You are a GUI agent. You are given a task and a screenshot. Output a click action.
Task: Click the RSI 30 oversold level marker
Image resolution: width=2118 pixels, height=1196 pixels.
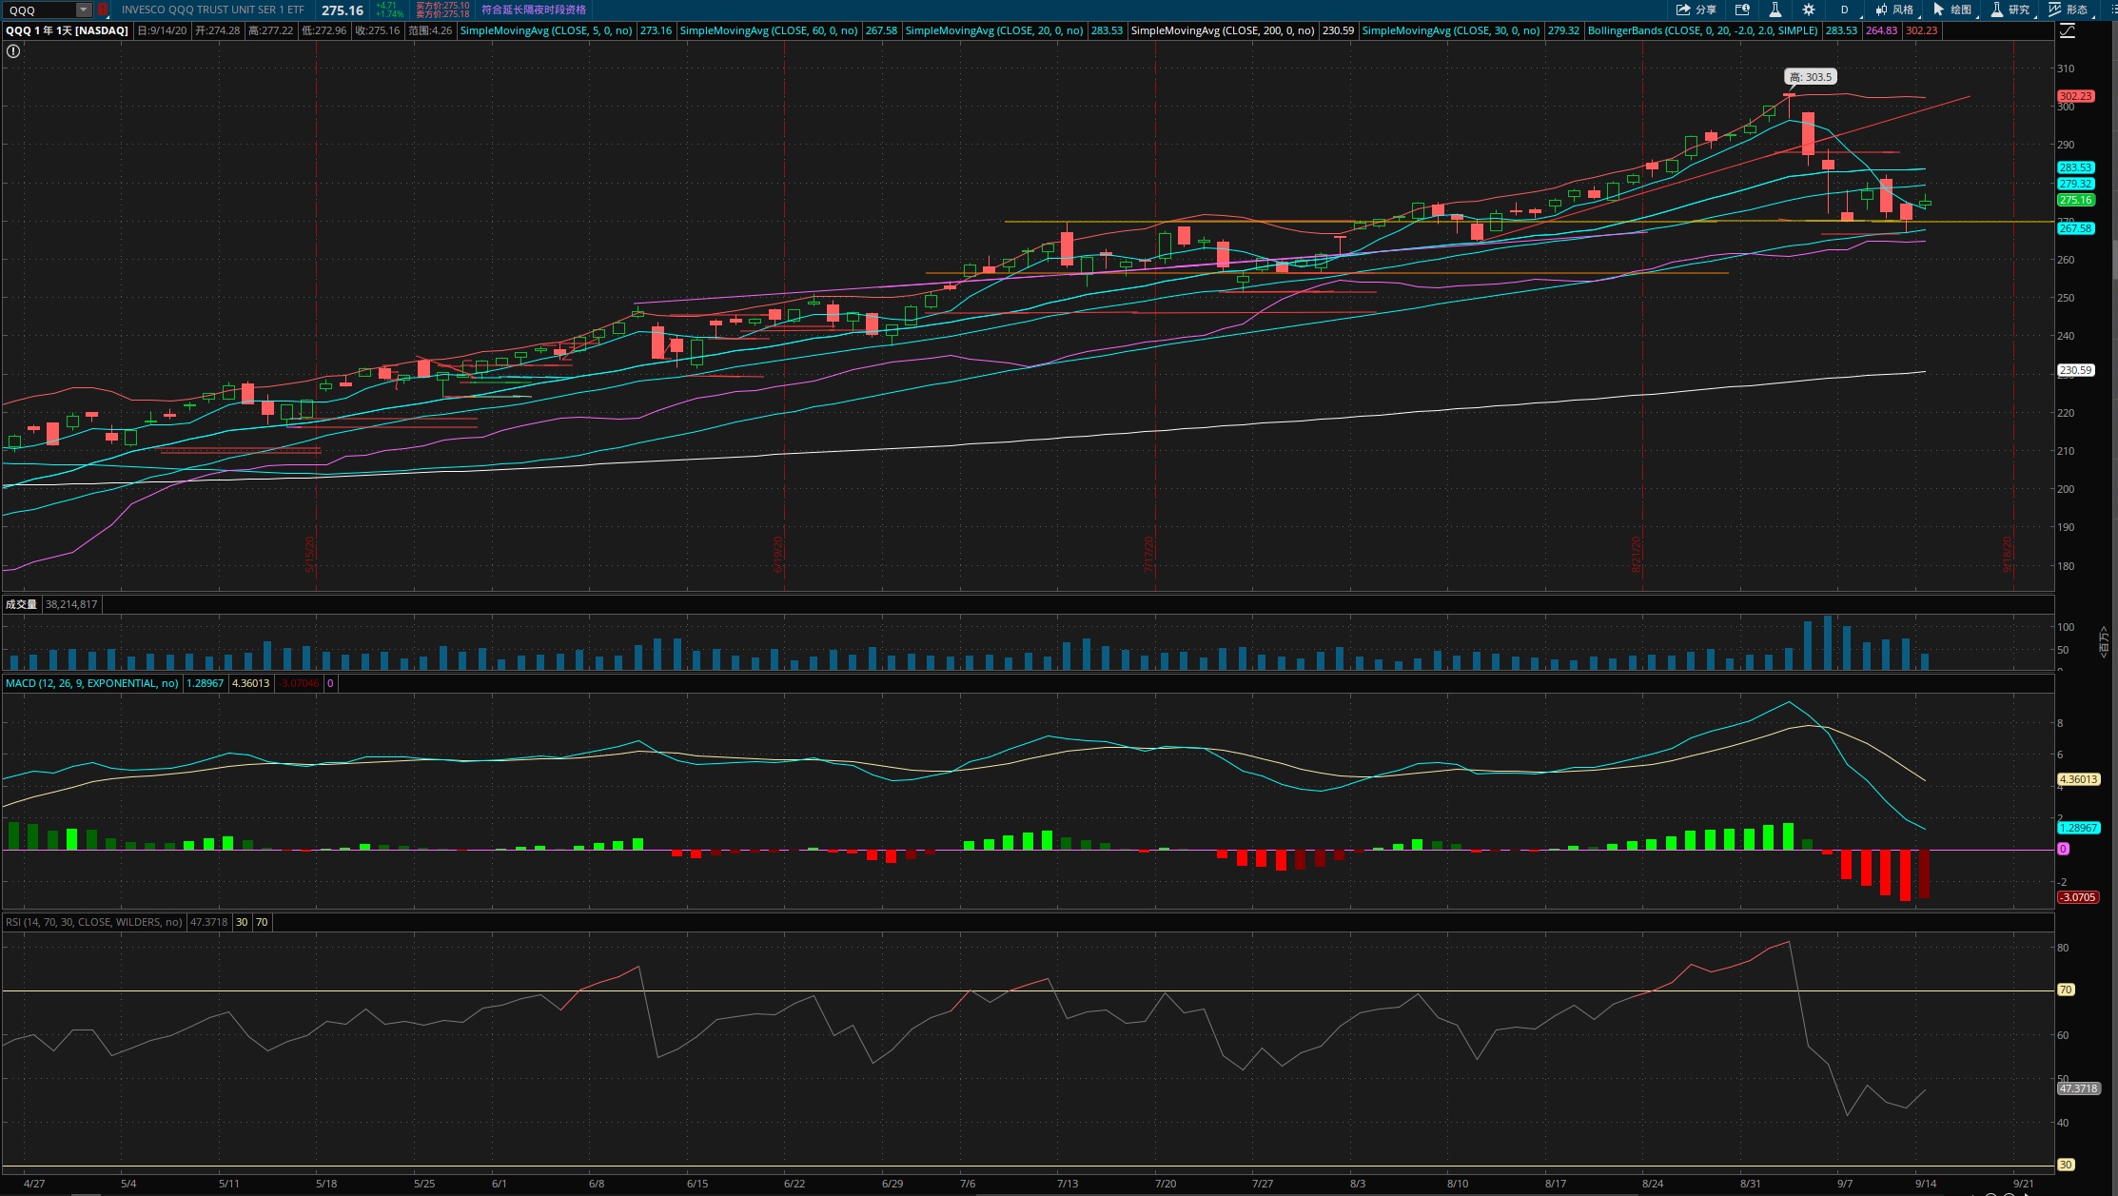(2066, 1165)
